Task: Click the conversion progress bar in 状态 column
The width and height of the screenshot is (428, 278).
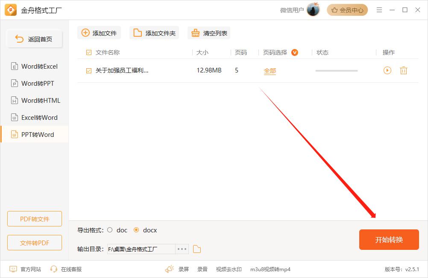Action: click(336, 71)
